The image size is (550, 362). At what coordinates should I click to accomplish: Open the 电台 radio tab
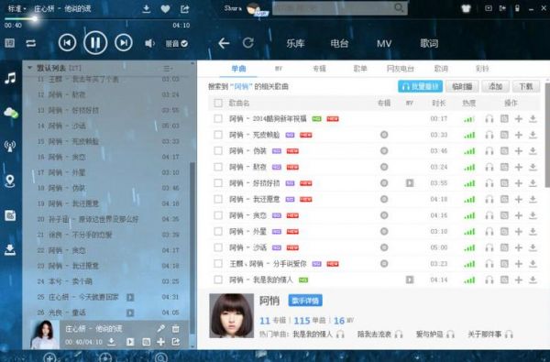(x=339, y=43)
